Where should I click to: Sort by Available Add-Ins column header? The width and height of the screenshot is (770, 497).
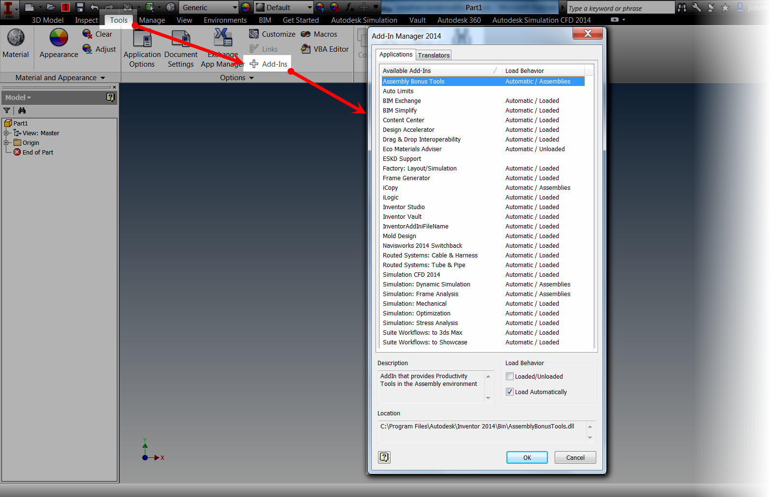(x=441, y=71)
